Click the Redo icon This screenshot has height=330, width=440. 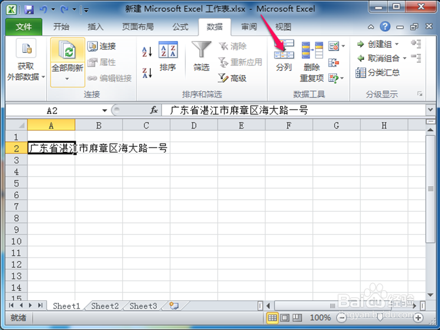64,9
